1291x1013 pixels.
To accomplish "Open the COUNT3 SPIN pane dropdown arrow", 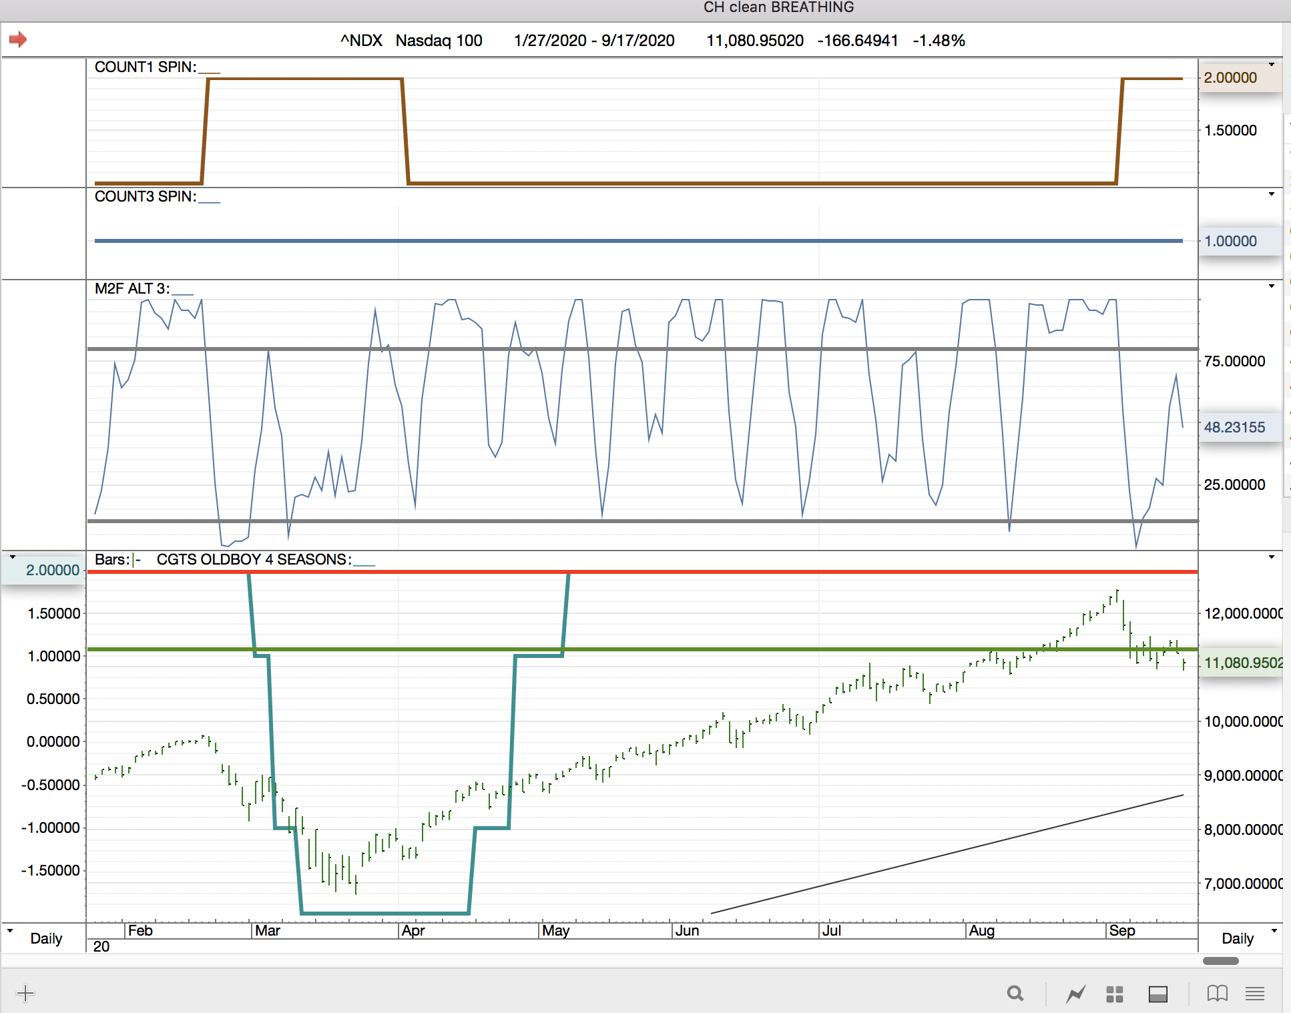I will pos(1272,194).
